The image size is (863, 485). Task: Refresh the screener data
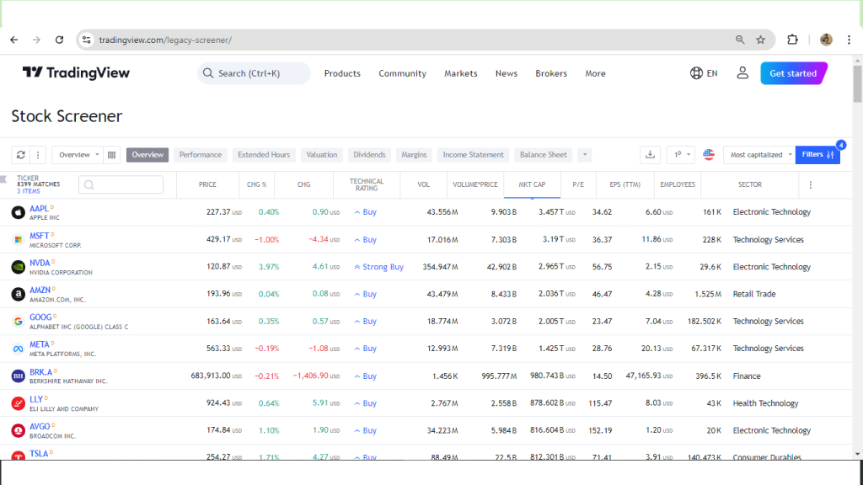[x=22, y=155]
